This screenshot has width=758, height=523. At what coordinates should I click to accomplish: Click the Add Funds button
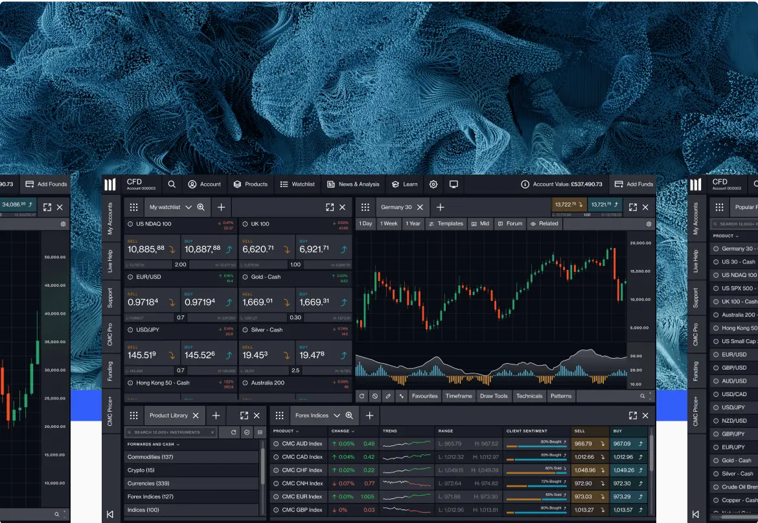click(x=634, y=184)
